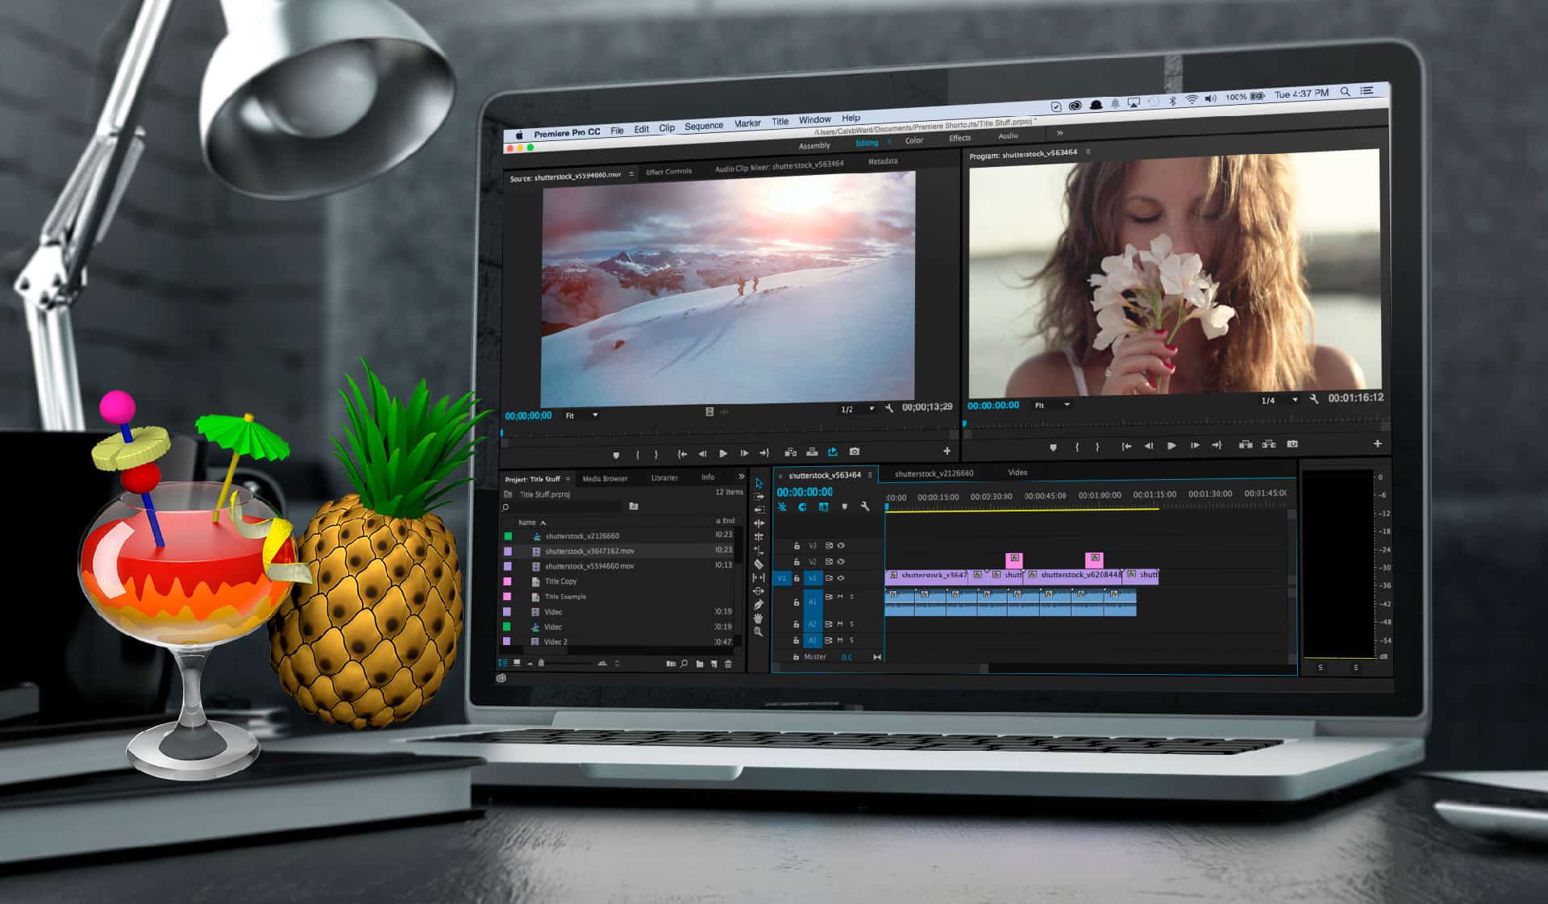
Task: Toggle list view in Project panel
Action: click(x=503, y=663)
